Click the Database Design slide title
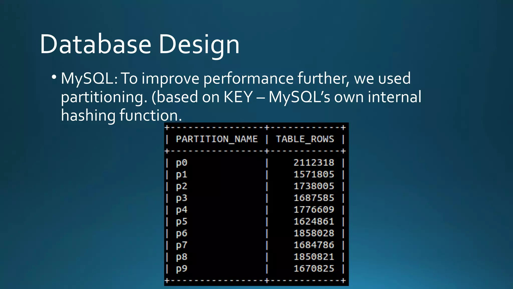The width and height of the screenshot is (513, 289). click(140, 45)
